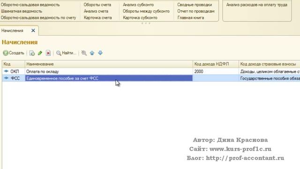300x169 pixels.
Task: Sort by the Код column header
Action: tap(14, 64)
